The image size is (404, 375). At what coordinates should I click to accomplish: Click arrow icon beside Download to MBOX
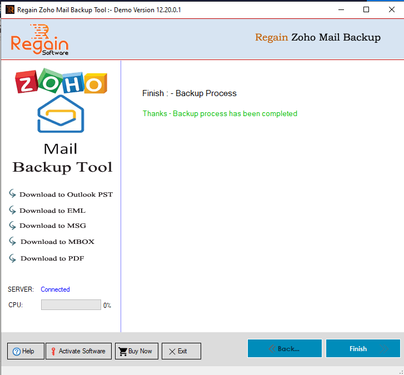click(12, 241)
